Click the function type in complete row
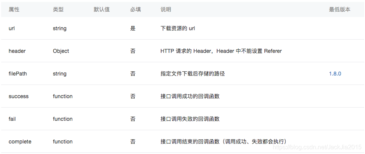Screen dimensions: 365x154 [x=63, y=142]
